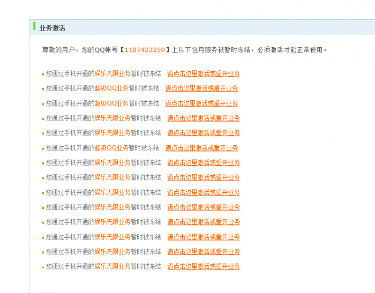This screenshot has height=293, width=375.
Task: Click activation link in eleventh list row
Action: 204,222
